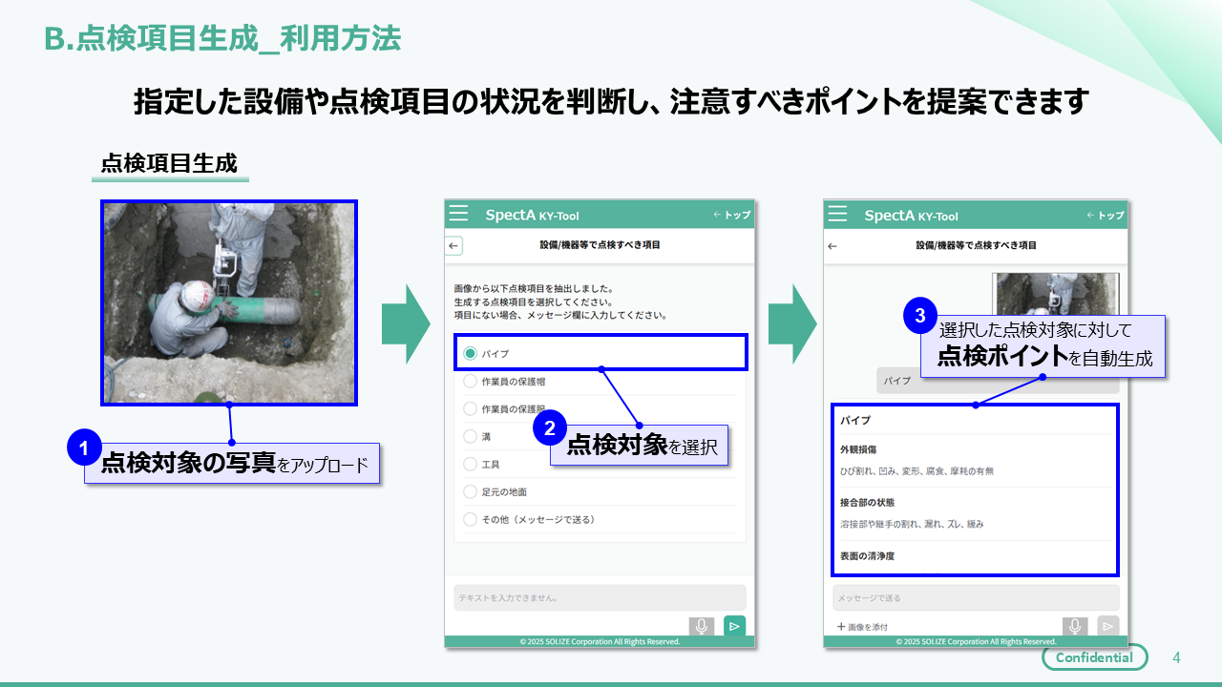Viewport: 1222px width, 687px height.
Task: Select the パイプ radio button
Action: [470, 353]
